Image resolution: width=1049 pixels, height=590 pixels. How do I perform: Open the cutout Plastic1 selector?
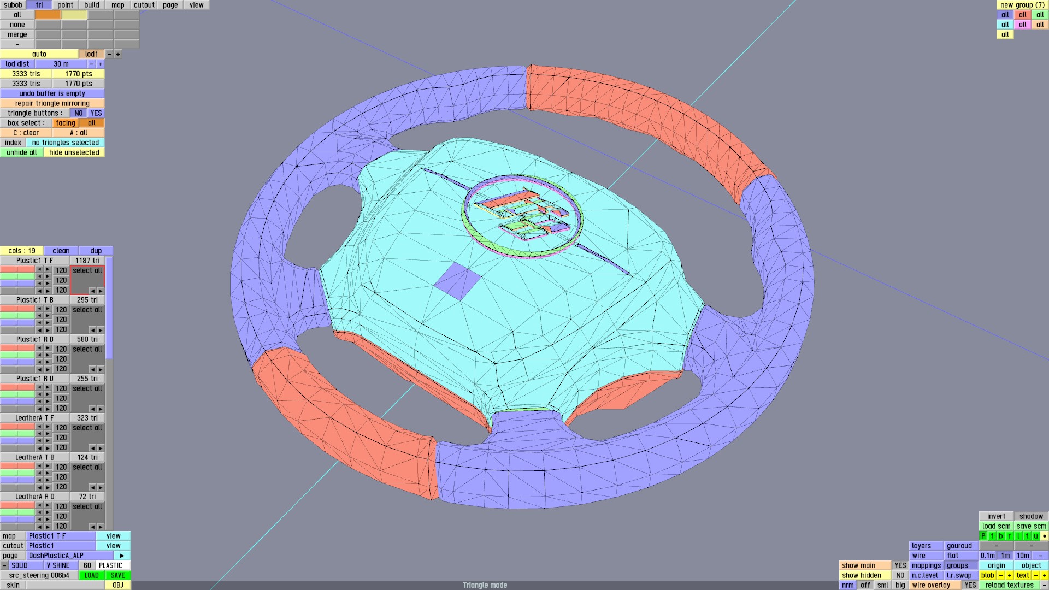(61, 546)
